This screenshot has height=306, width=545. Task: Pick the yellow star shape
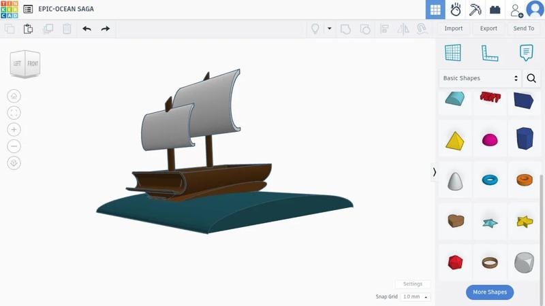pos(525,222)
